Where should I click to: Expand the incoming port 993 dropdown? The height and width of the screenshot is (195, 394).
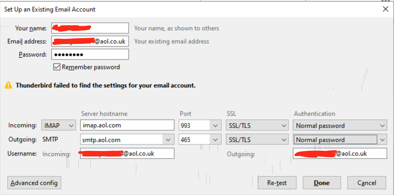tap(215, 126)
